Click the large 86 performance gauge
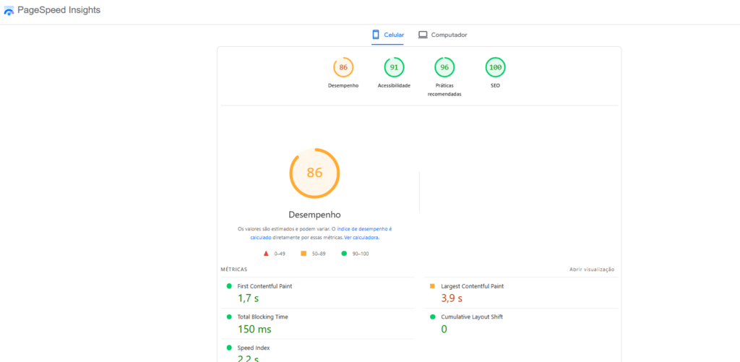Image resolution: width=740 pixels, height=362 pixels. pos(314,173)
